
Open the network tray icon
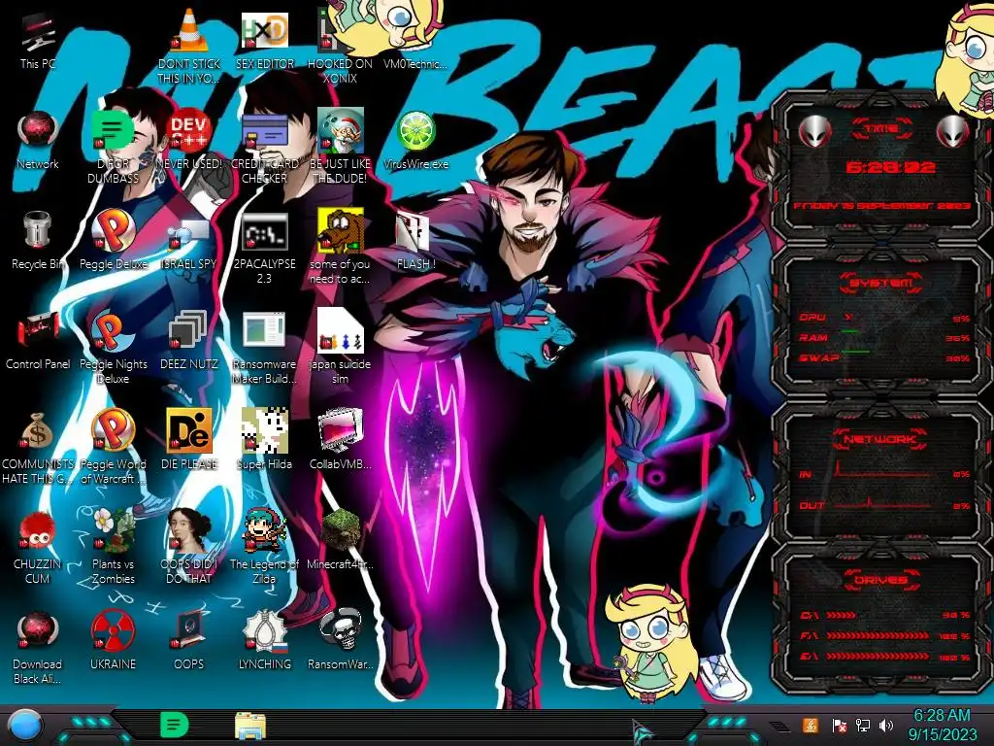[x=863, y=725]
